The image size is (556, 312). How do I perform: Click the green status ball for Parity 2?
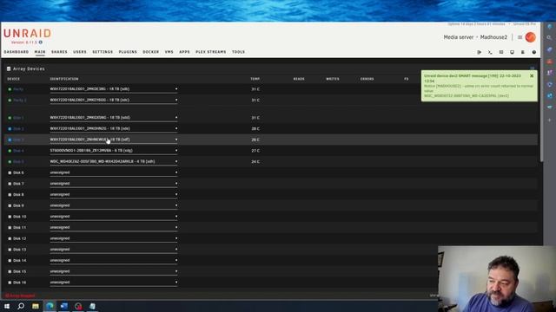click(x=10, y=101)
